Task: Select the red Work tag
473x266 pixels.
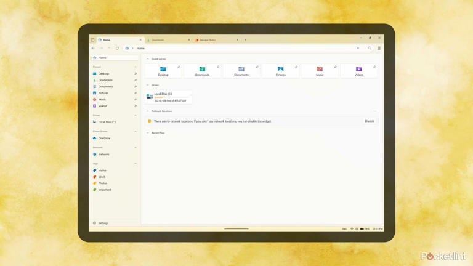Action: click(x=115, y=177)
